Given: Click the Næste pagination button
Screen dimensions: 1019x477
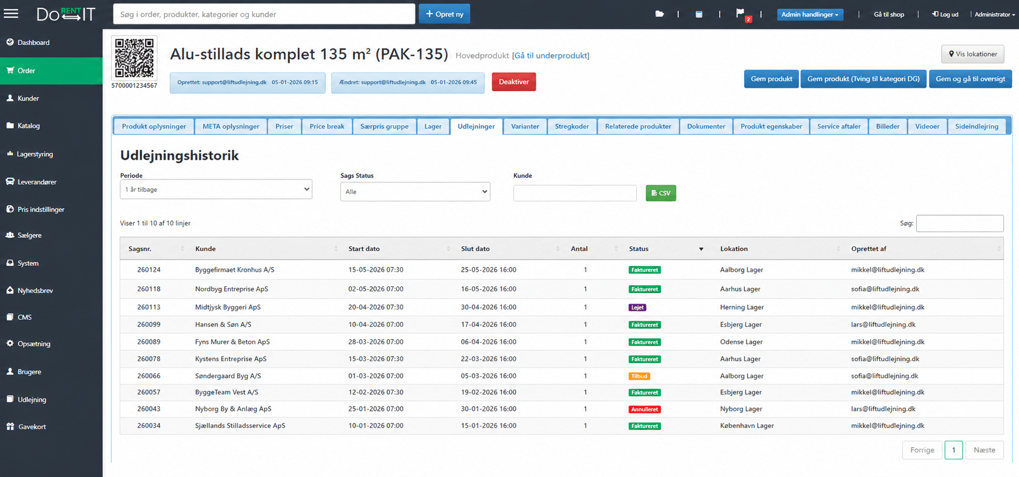Looking at the screenshot, I should pyautogui.click(x=985, y=450).
